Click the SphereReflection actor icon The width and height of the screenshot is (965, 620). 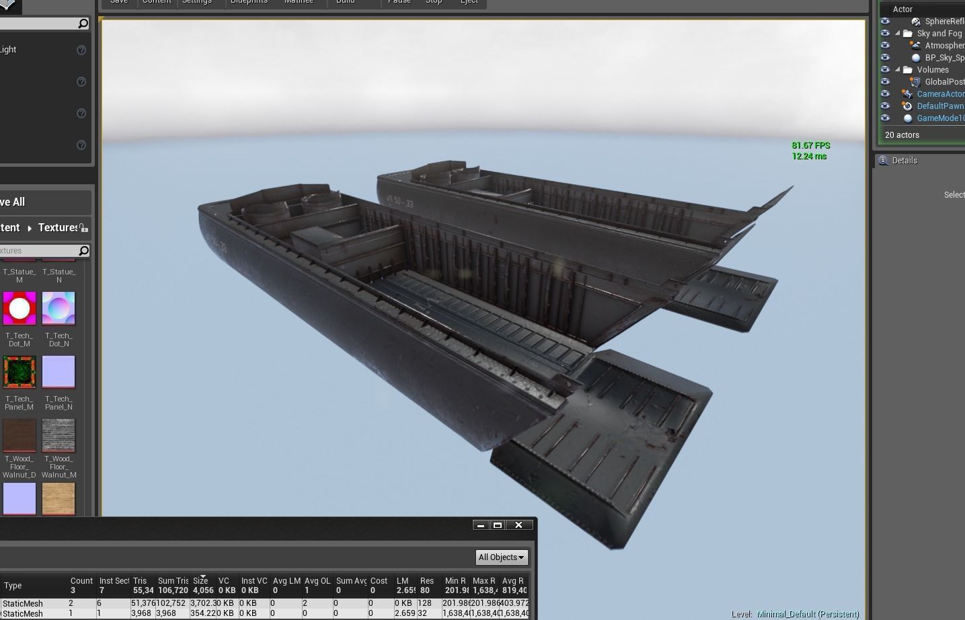coord(916,22)
